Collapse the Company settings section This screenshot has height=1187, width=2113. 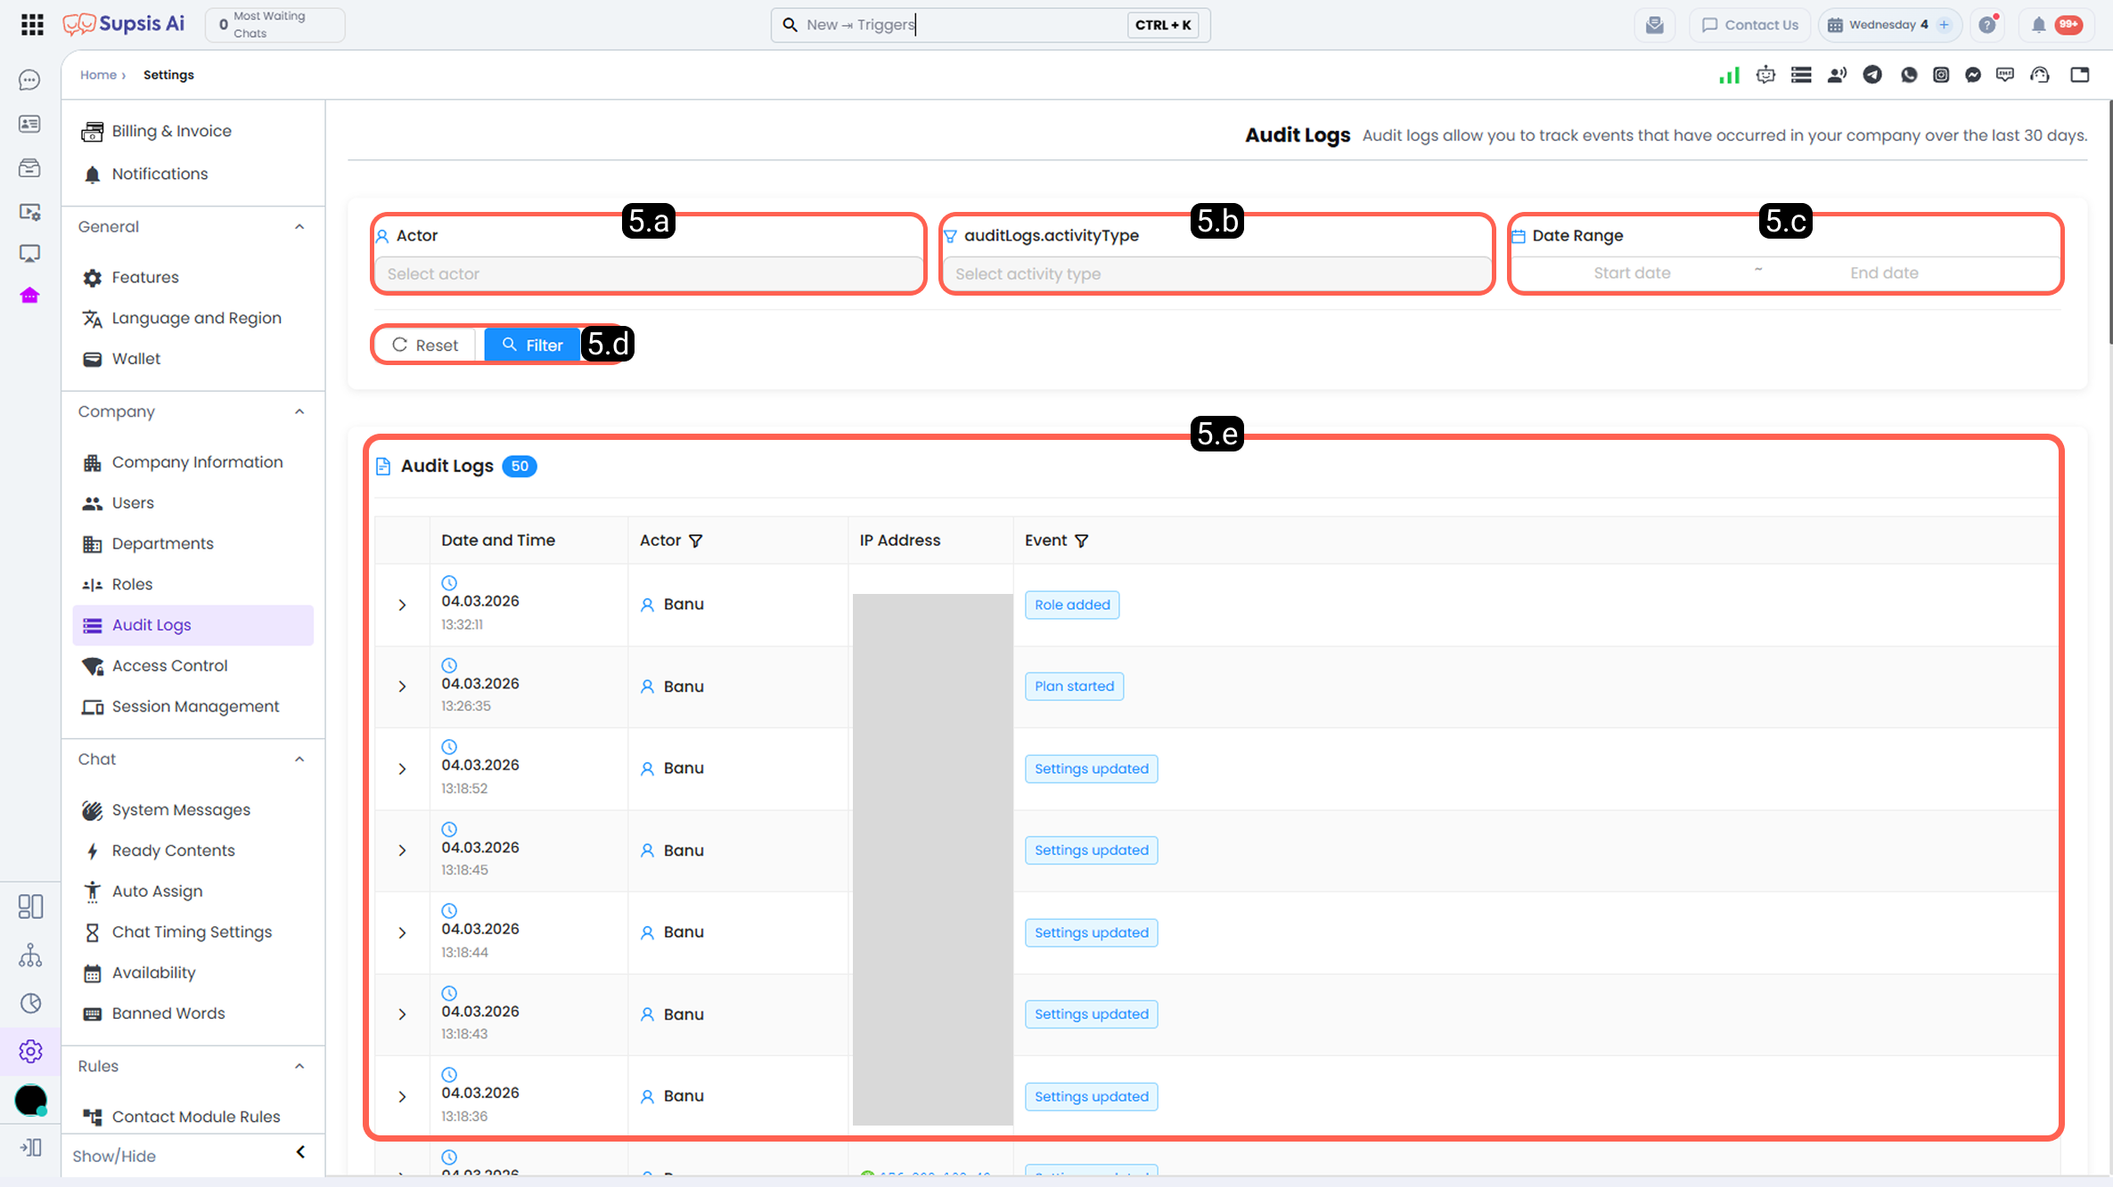click(299, 411)
